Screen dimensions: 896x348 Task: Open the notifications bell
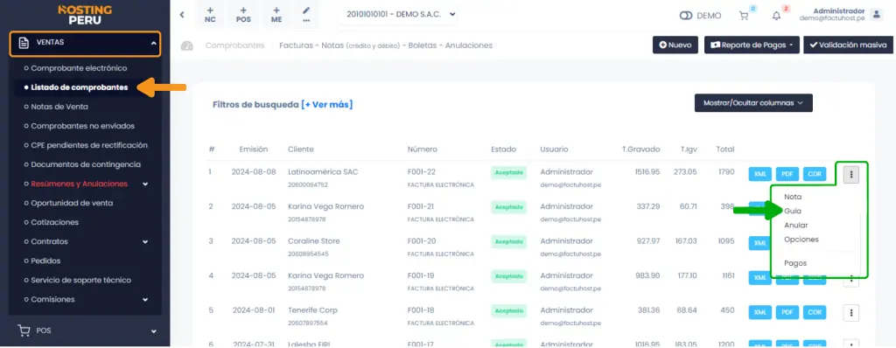pyautogui.click(x=776, y=16)
